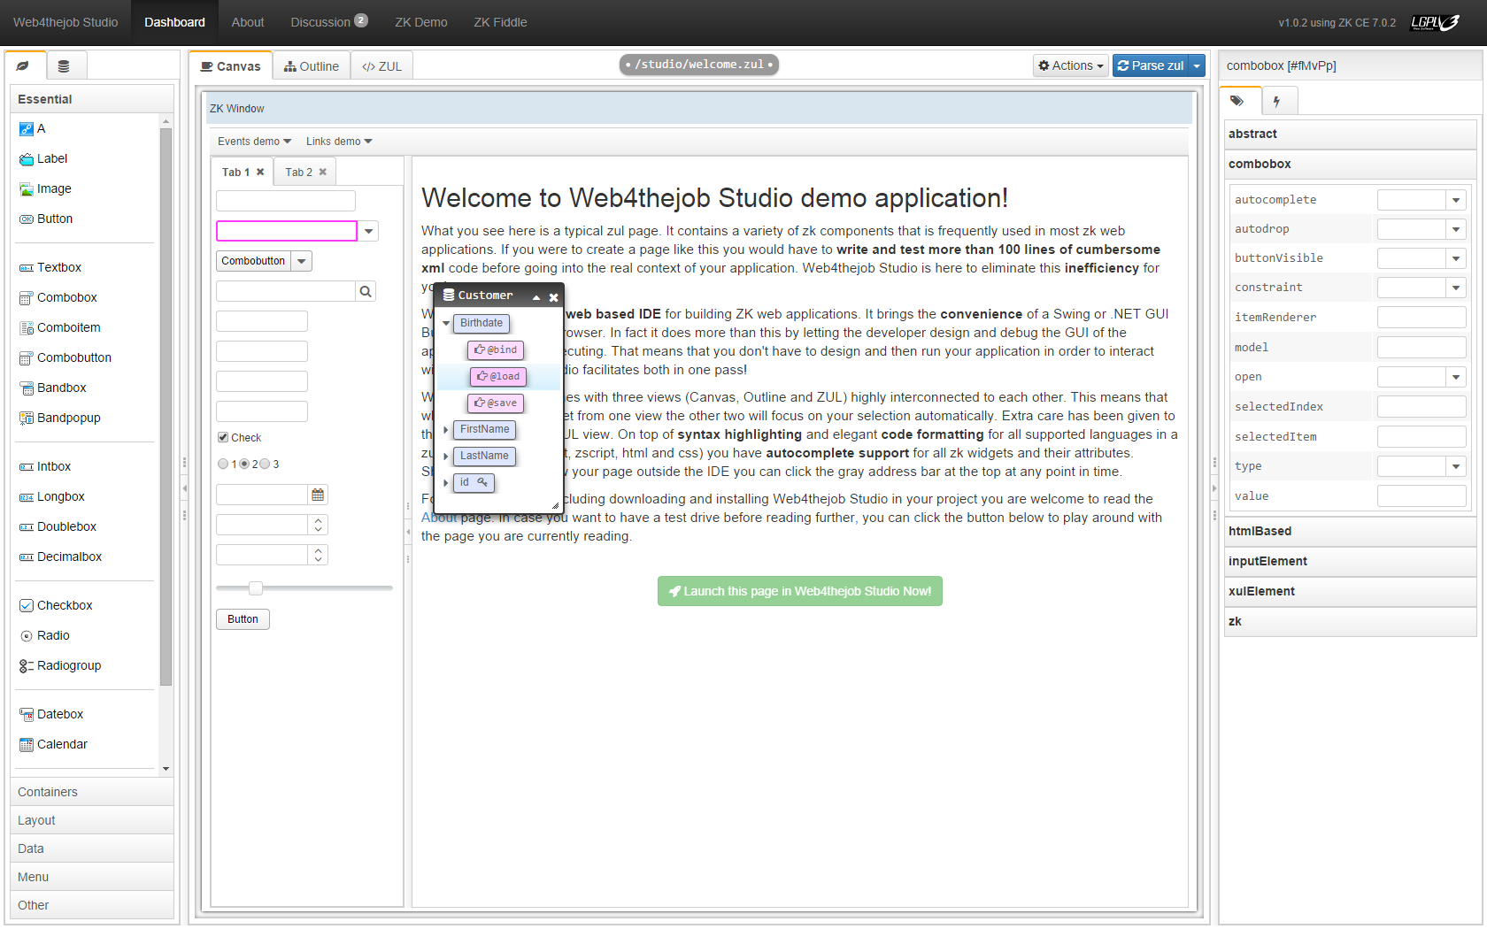Toggle the Check checkbox in canvas
The width and height of the screenshot is (1487, 929).
(223, 437)
